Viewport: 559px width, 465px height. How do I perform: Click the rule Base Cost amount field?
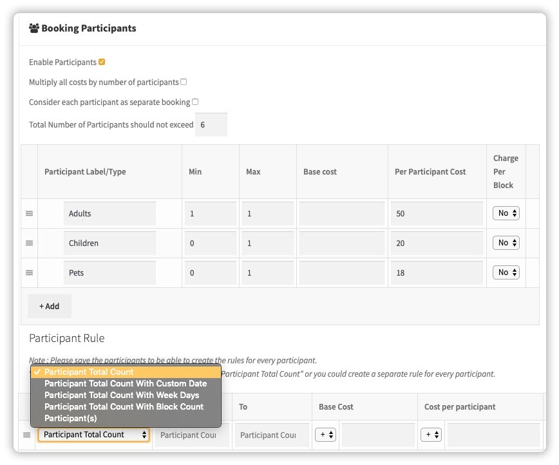378,435
